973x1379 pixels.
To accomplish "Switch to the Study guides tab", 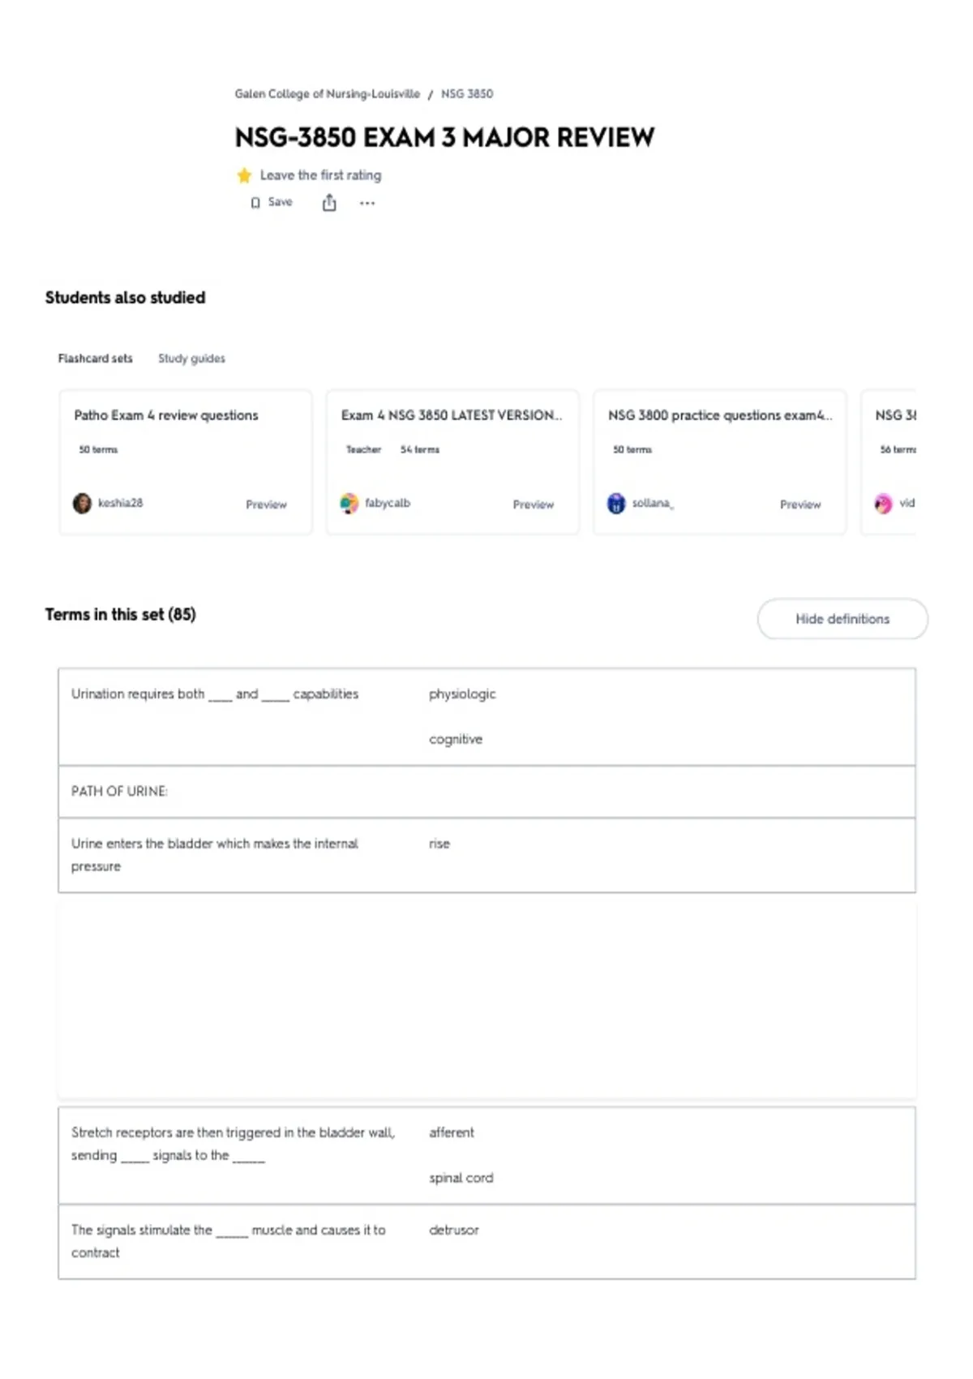I will 191,359.
